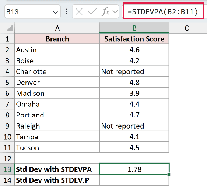Click the Cancel (X) formula icon

tap(79, 12)
